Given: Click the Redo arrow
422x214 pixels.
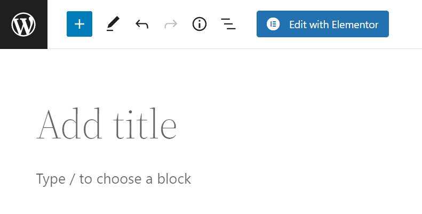Looking at the screenshot, I should point(171,24).
